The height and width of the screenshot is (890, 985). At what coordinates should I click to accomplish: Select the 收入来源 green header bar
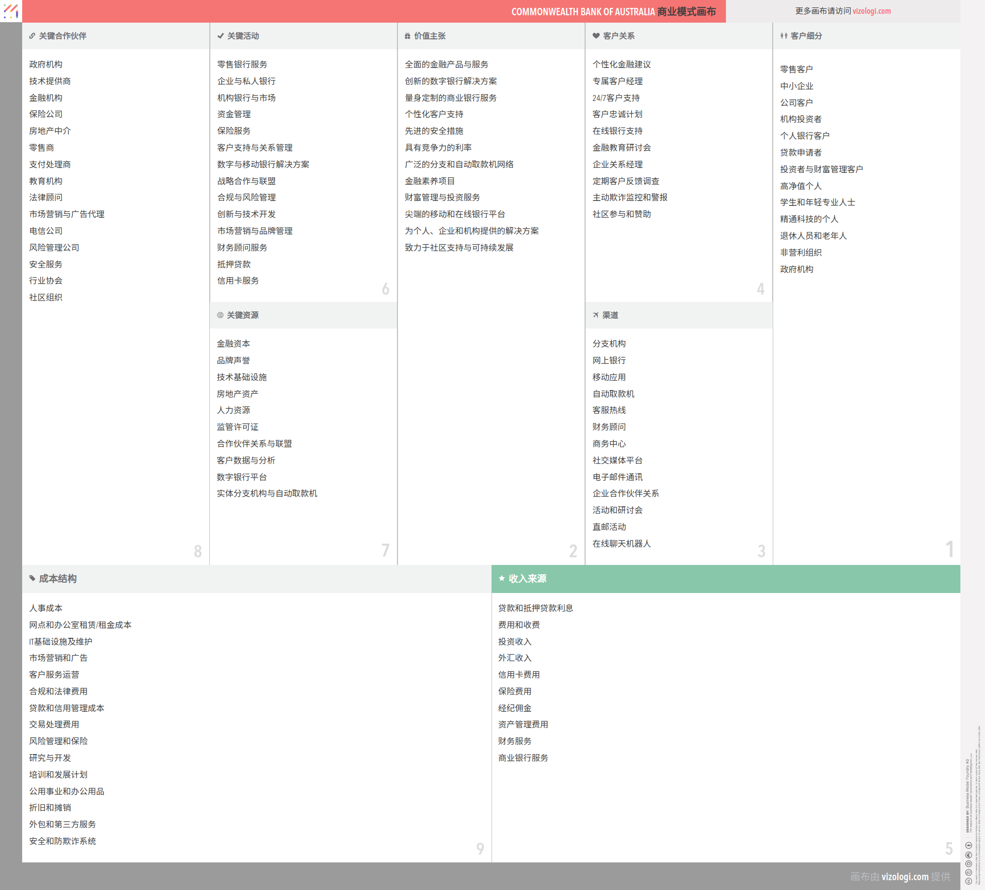[725, 579]
